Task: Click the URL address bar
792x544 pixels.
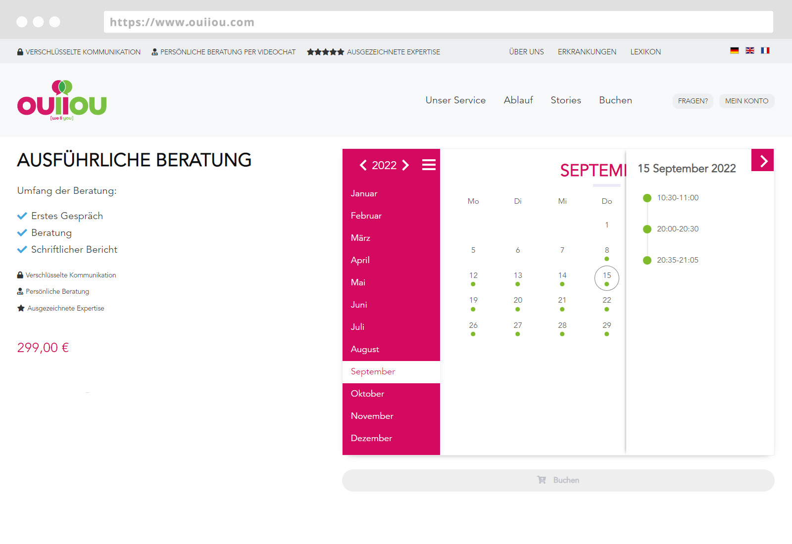Action: [x=438, y=22]
